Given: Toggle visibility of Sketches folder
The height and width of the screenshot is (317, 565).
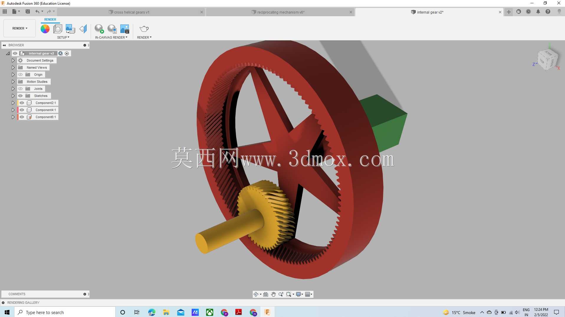Looking at the screenshot, I should (20, 96).
